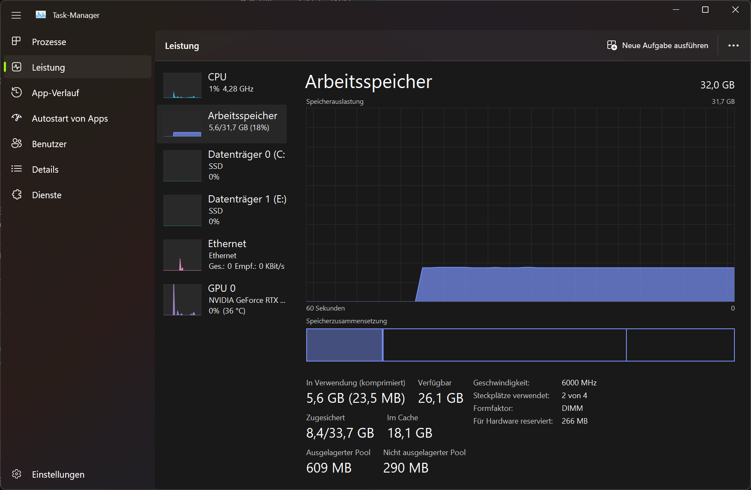
Task: Click the "Arbeitsspeicher" main heading
Action: coord(369,82)
